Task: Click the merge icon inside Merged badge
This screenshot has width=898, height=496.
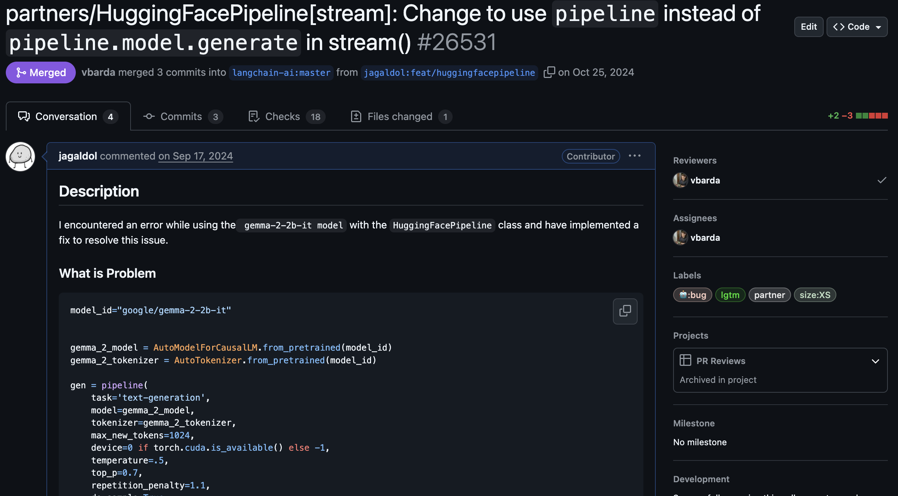Action: coord(21,73)
